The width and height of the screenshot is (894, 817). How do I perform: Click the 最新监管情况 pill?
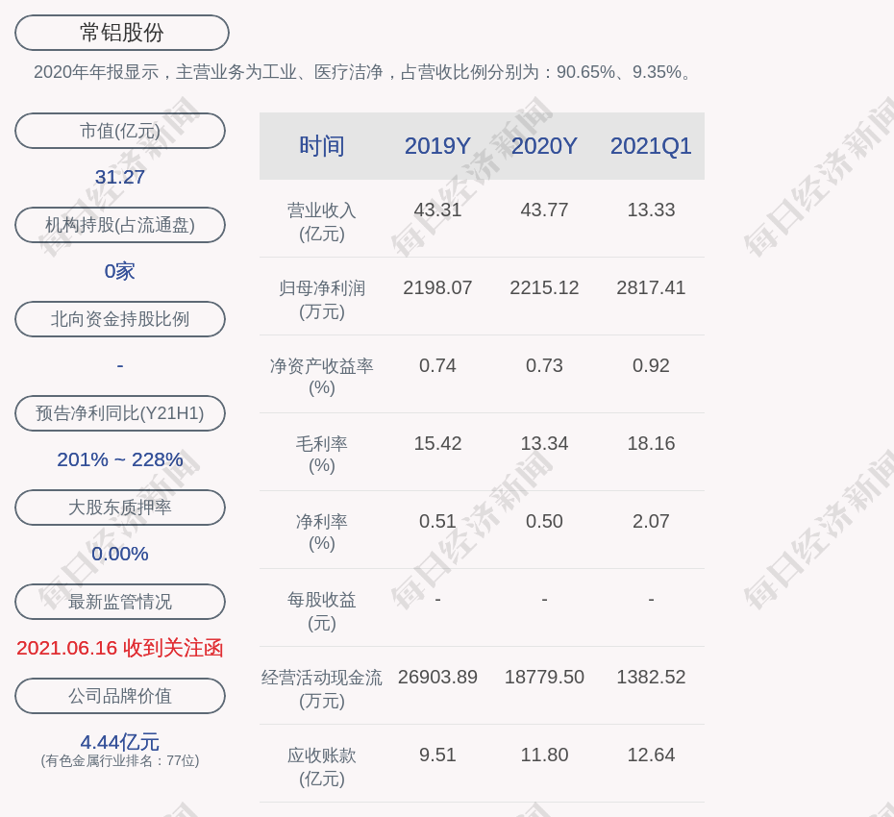click(x=120, y=602)
